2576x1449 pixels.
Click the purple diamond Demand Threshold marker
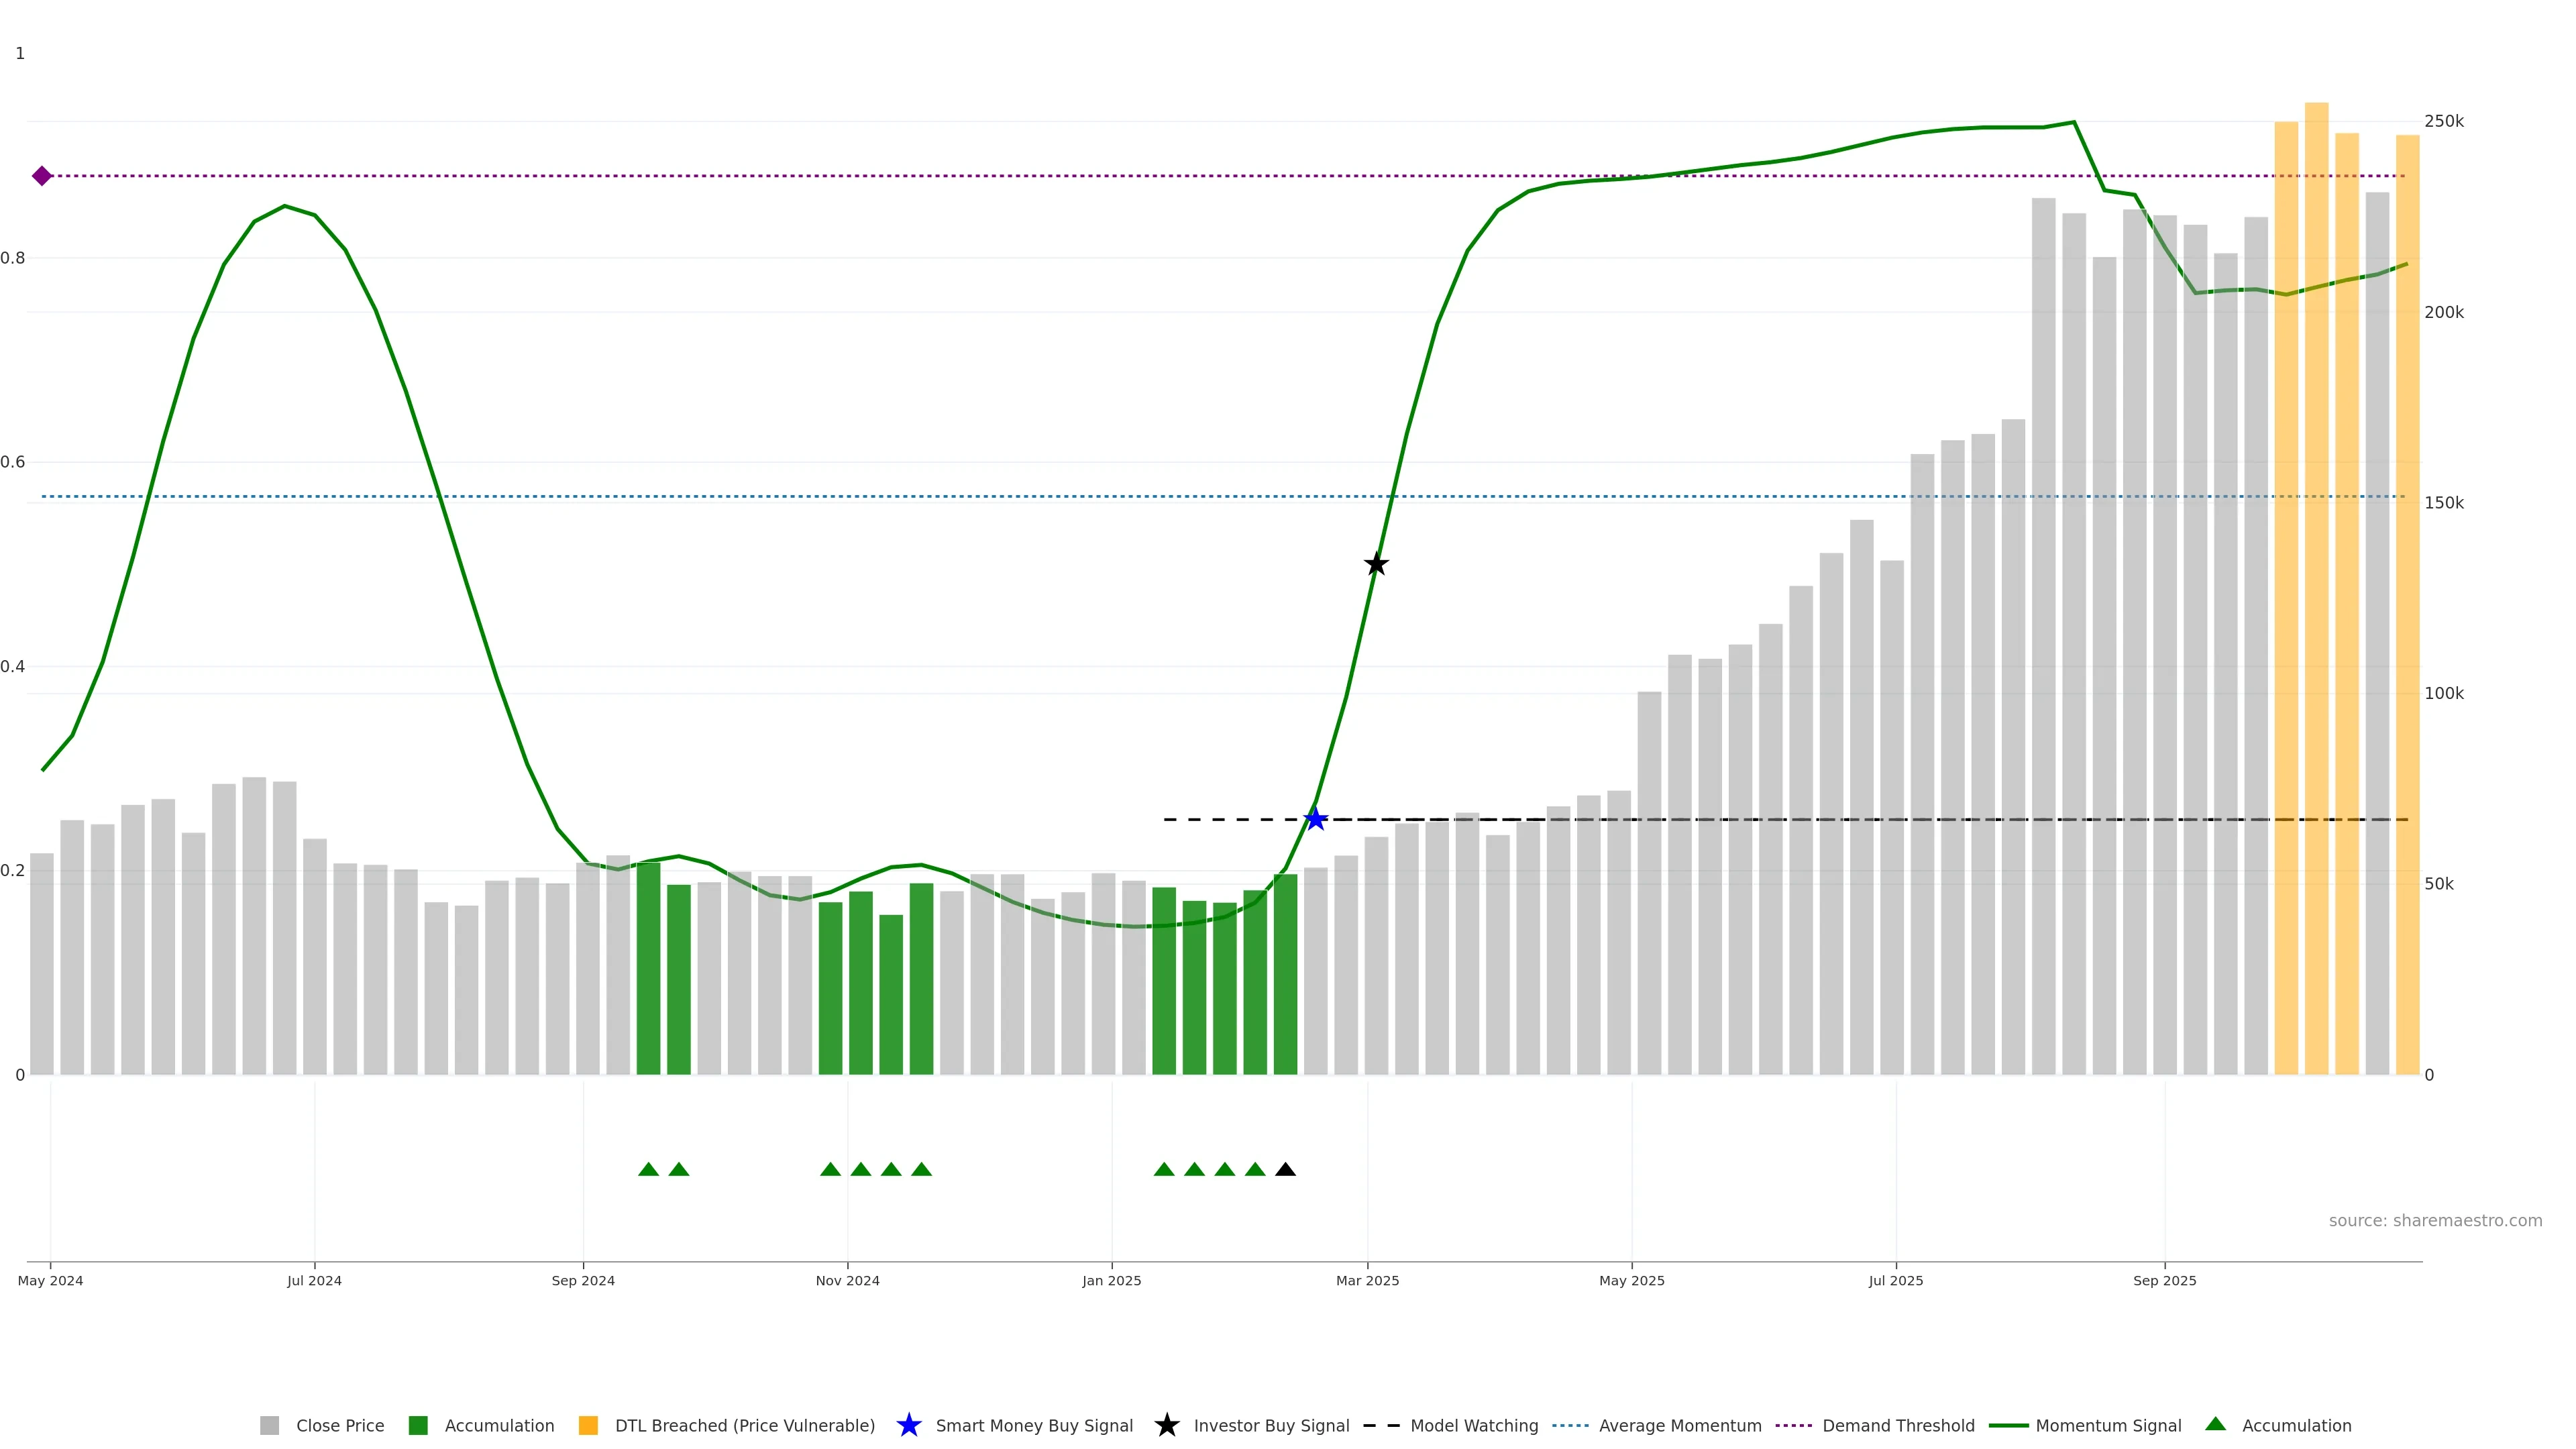(x=42, y=176)
